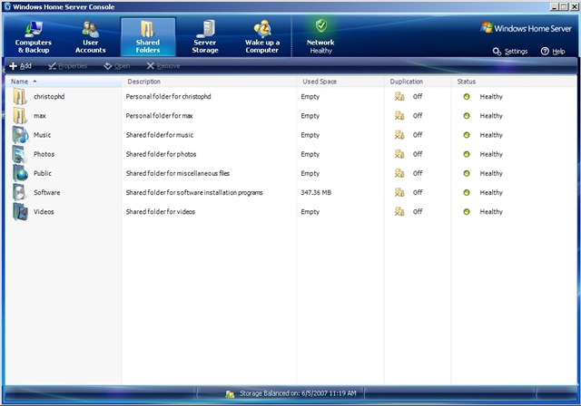The width and height of the screenshot is (581, 406).
Task: Open the Computers & Backup tab
Action: 34,37
